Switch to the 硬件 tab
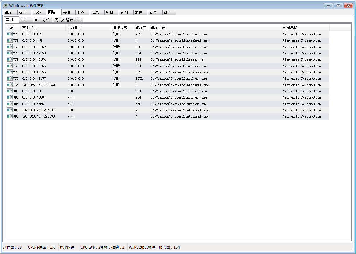This screenshot has height=254, width=356. tap(167, 13)
